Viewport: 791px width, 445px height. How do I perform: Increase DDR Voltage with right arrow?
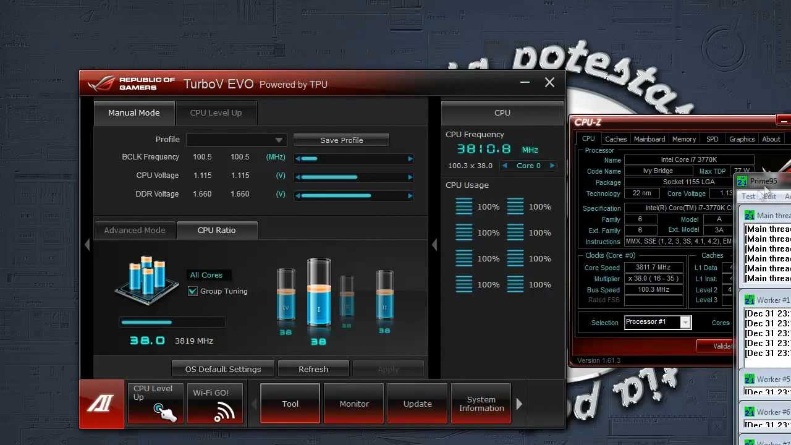pyautogui.click(x=410, y=196)
